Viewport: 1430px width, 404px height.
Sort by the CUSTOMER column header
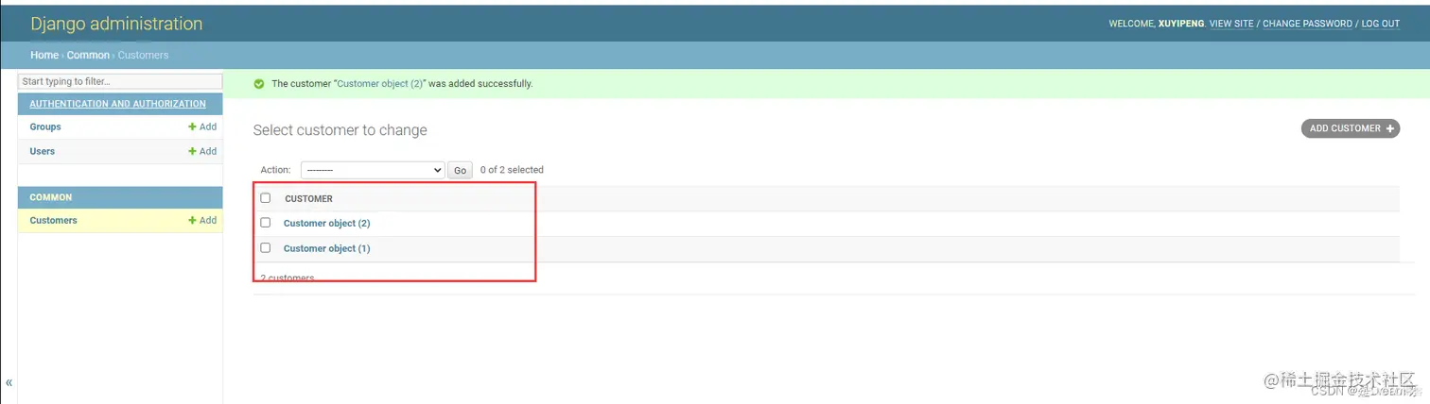pos(308,199)
